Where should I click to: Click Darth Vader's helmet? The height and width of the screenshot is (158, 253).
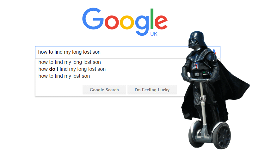[197, 40]
